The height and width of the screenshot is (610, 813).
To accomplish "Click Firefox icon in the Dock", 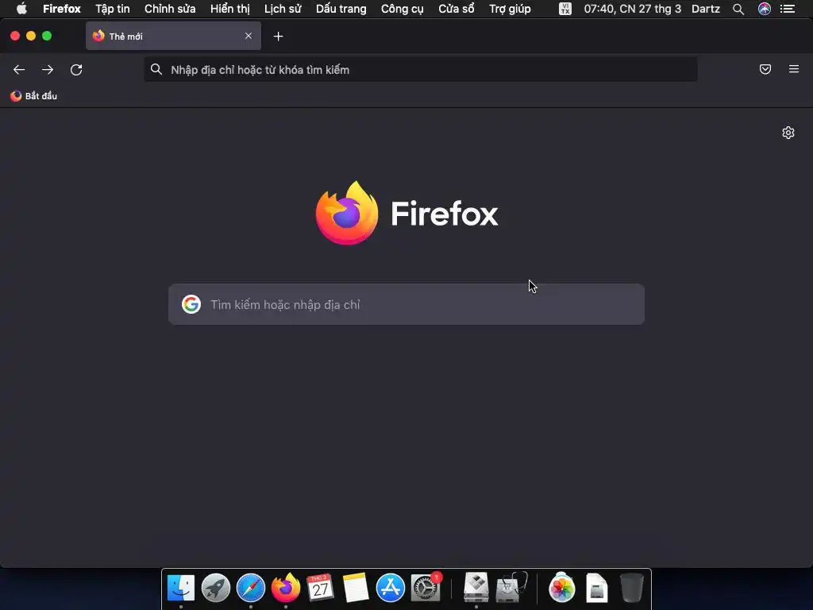I will click(286, 588).
